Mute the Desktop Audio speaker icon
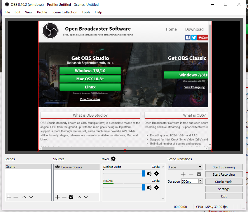The image size is (248, 212). (x=149, y=174)
